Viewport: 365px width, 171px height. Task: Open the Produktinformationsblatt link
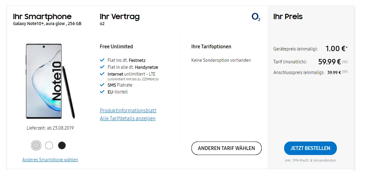(x=128, y=110)
